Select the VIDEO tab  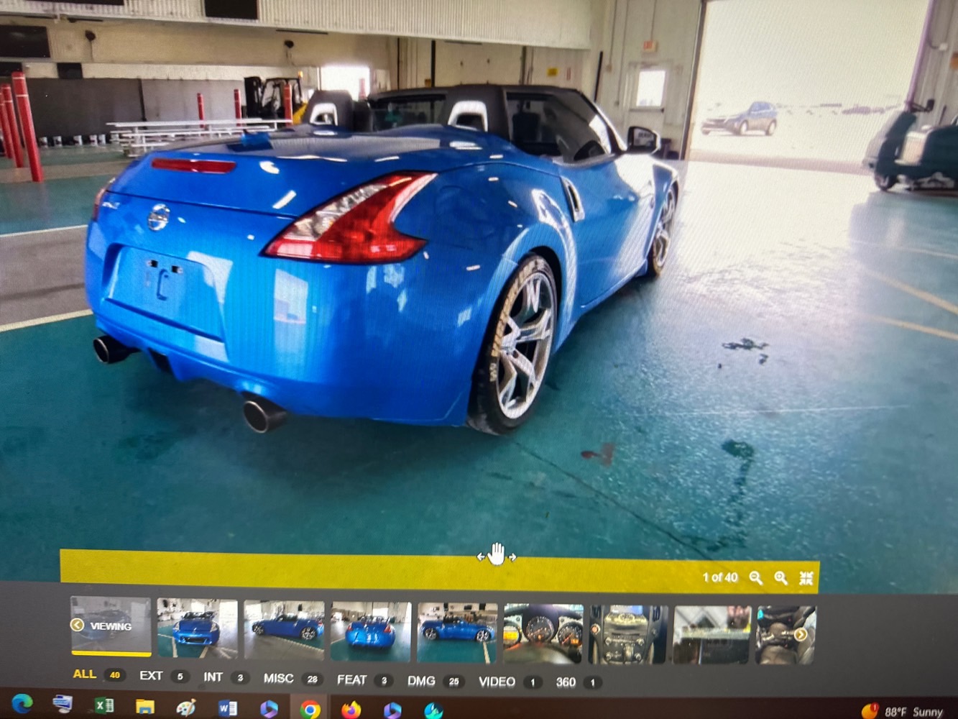tap(510, 682)
